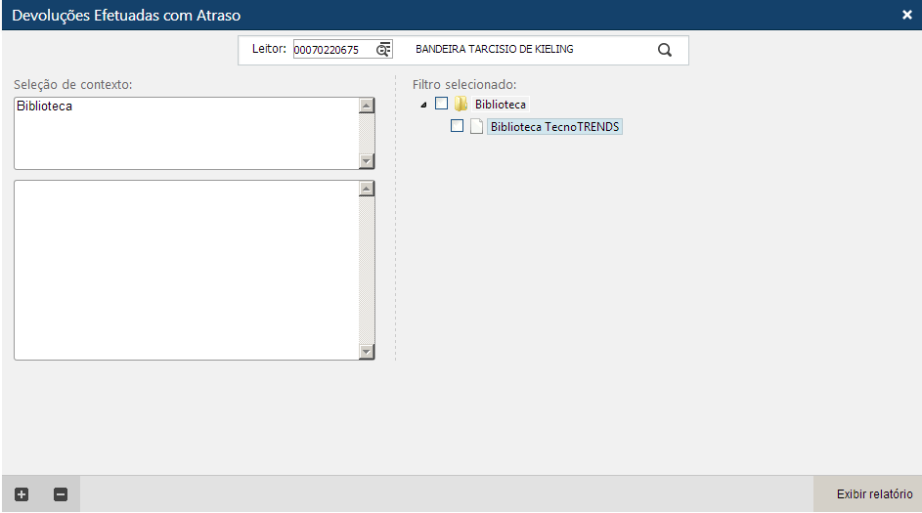Check the Biblioteca folder checkbox
The height and width of the screenshot is (513, 922).
pos(441,104)
